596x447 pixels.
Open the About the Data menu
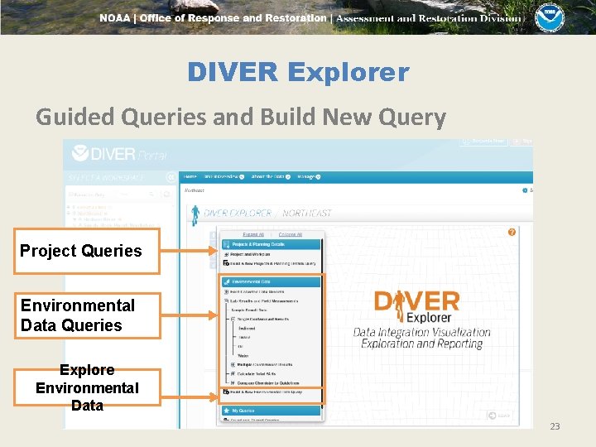(271, 177)
